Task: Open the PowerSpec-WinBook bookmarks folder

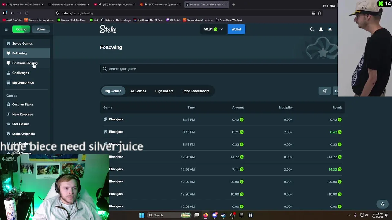Action: point(229,20)
